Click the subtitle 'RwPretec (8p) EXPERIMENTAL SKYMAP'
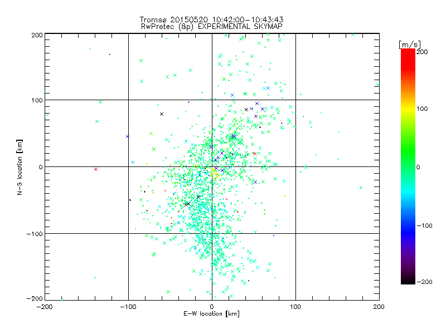This screenshot has width=446, height=334. point(212,27)
